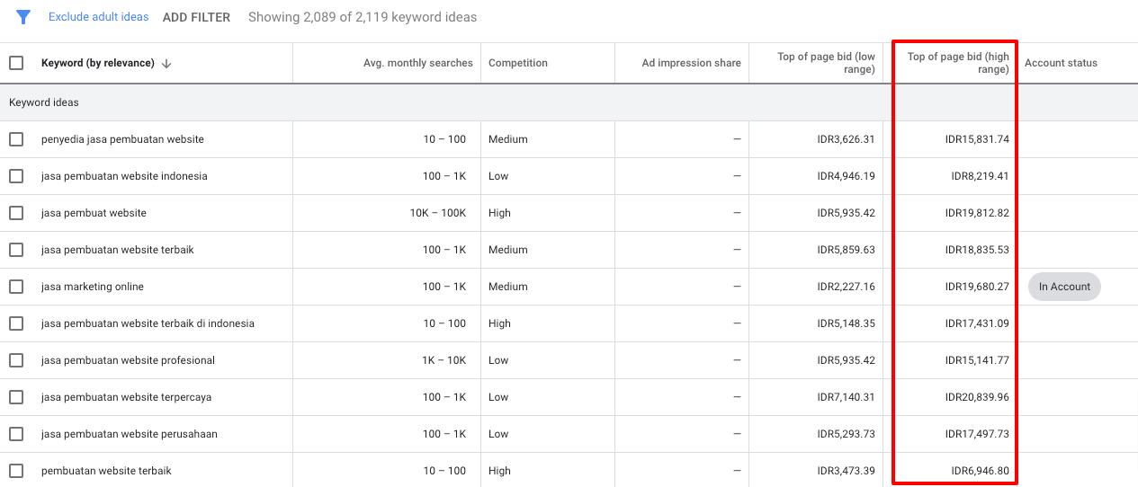Sort by Avg. monthly searches column
Viewport: 1138px width, 487px height.
point(417,63)
